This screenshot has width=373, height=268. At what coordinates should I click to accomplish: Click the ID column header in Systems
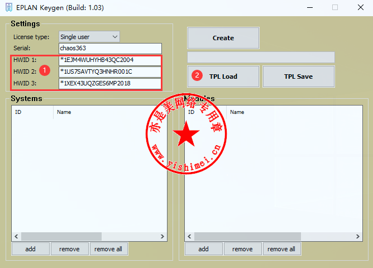32,112
